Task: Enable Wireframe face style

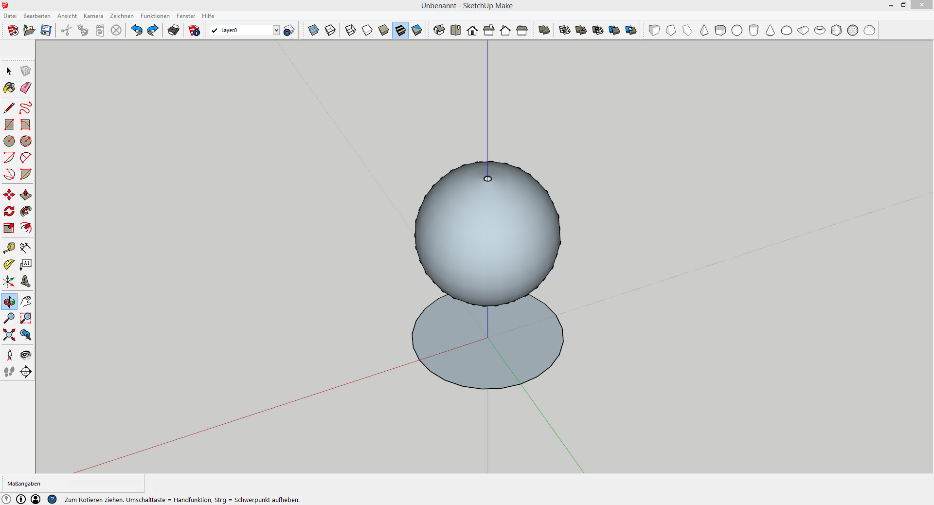Action: 350,30
